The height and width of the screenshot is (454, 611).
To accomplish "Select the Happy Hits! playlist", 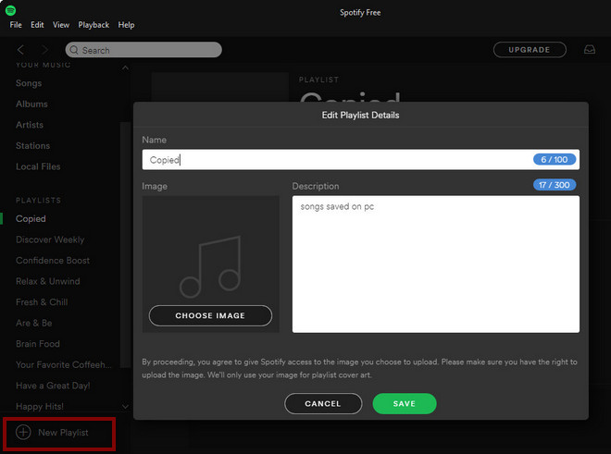I will [x=40, y=406].
